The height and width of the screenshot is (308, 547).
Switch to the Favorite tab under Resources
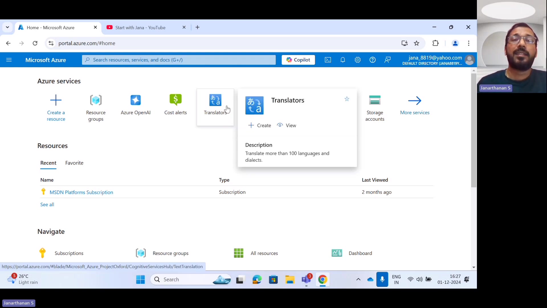click(74, 163)
